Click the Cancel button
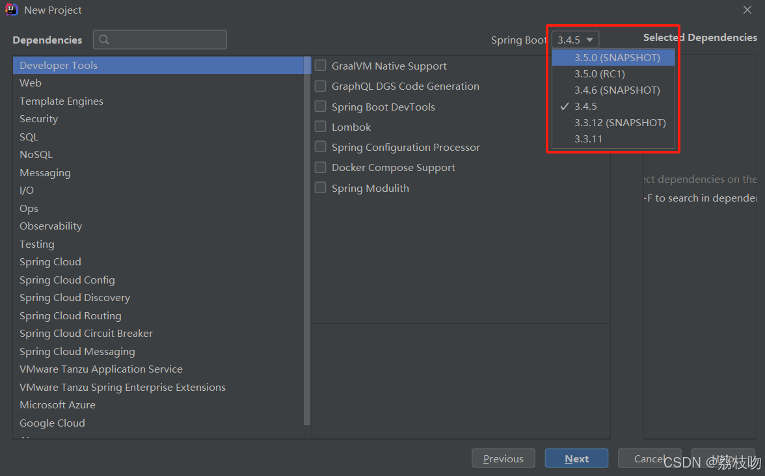 649,458
